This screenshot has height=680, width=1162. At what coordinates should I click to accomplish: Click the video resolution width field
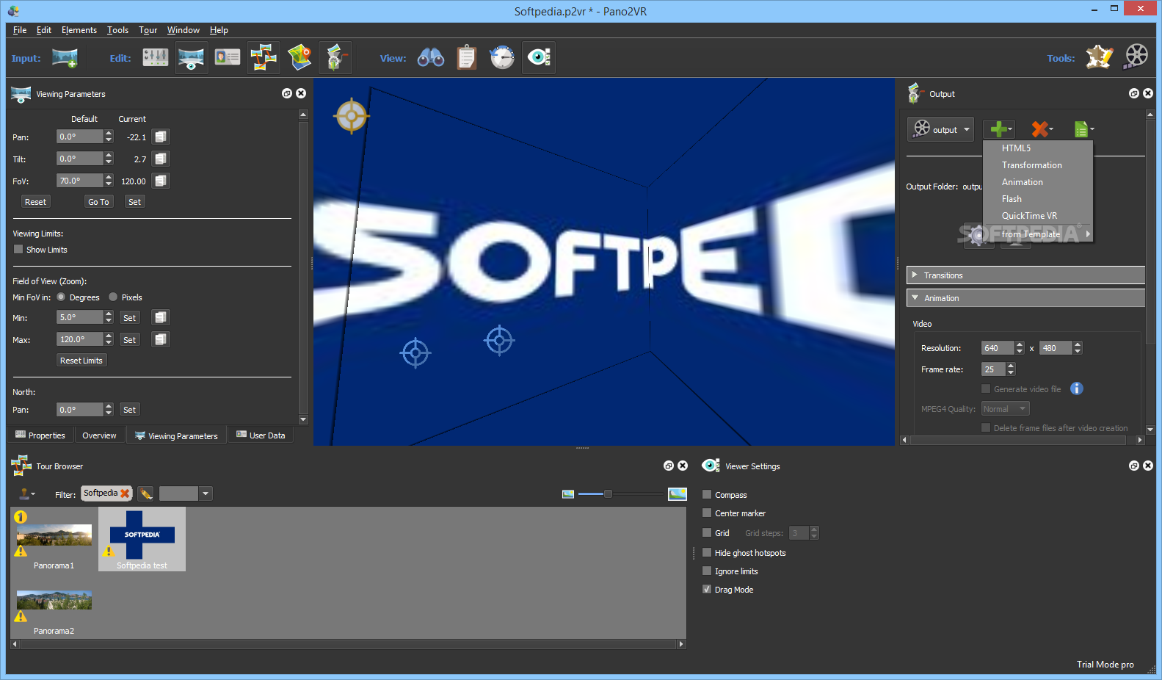[998, 348]
